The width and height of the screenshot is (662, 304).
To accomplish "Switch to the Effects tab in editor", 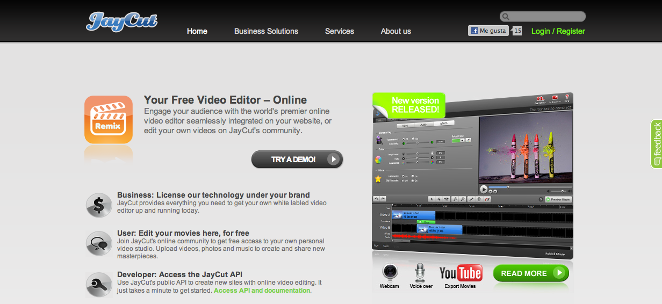I will [444, 124].
